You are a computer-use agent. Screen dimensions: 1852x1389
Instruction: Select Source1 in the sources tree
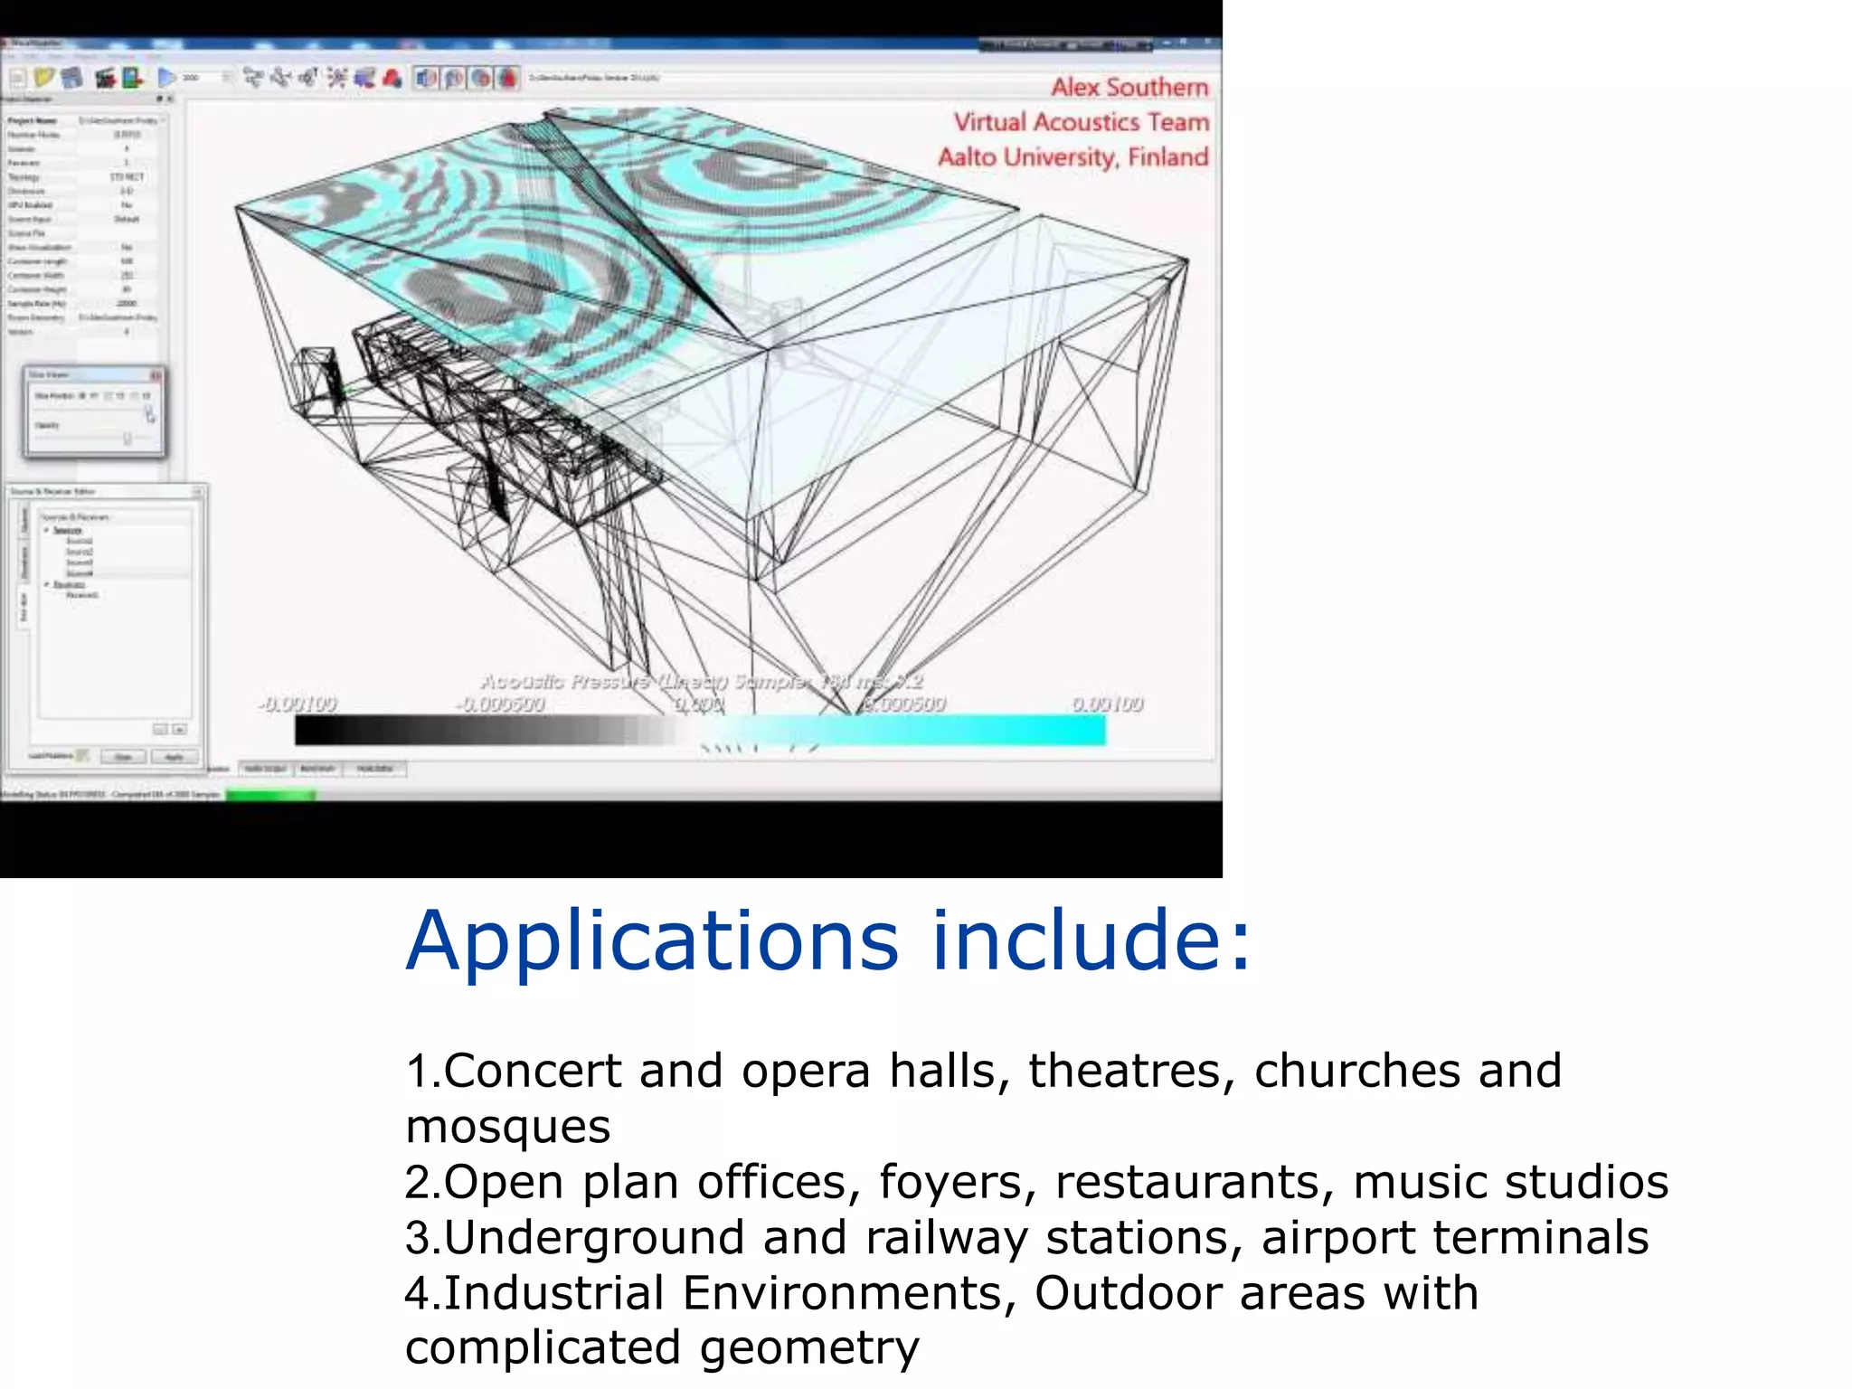pyautogui.click(x=80, y=541)
